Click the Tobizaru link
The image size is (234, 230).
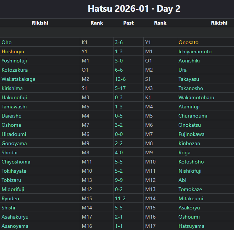[11, 180]
